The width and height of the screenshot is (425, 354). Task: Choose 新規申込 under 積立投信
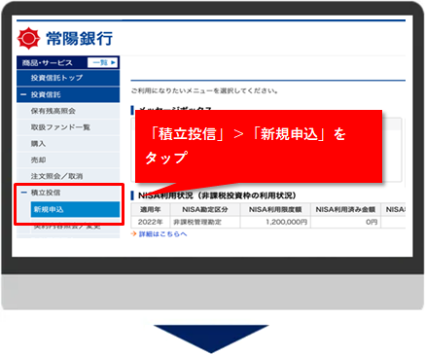[75, 209]
